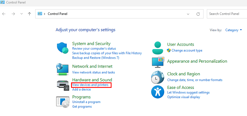
Task: Expand the View by Category dropdown
Action: click(x=234, y=30)
